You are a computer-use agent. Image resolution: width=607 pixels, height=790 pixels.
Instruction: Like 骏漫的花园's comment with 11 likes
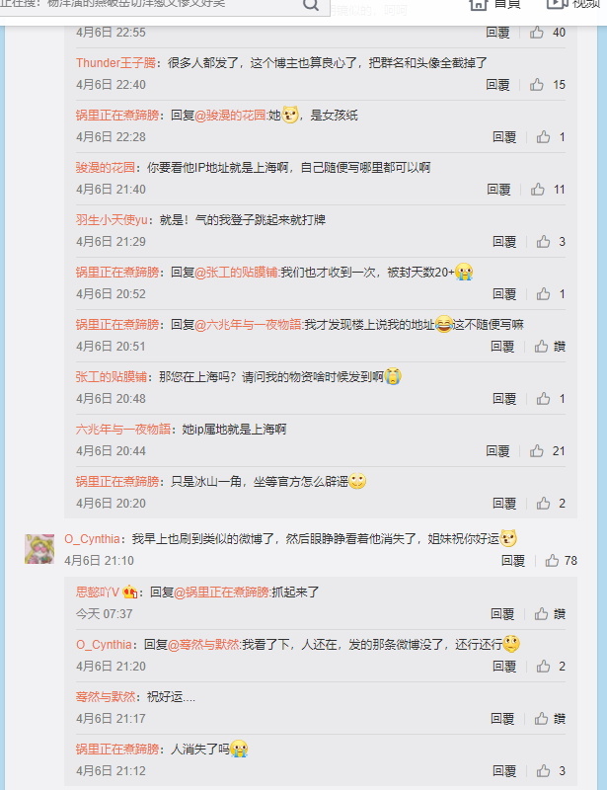click(538, 190)
